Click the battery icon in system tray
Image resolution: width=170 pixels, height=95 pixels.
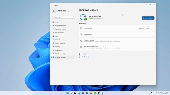click(x=161, y=93)
